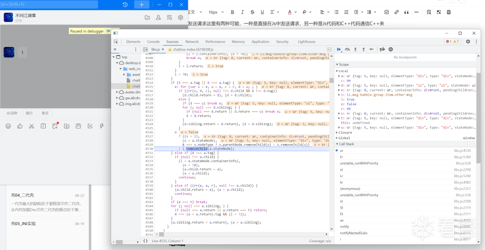
Task: Open the Console tab
Action: pos(153,42)
